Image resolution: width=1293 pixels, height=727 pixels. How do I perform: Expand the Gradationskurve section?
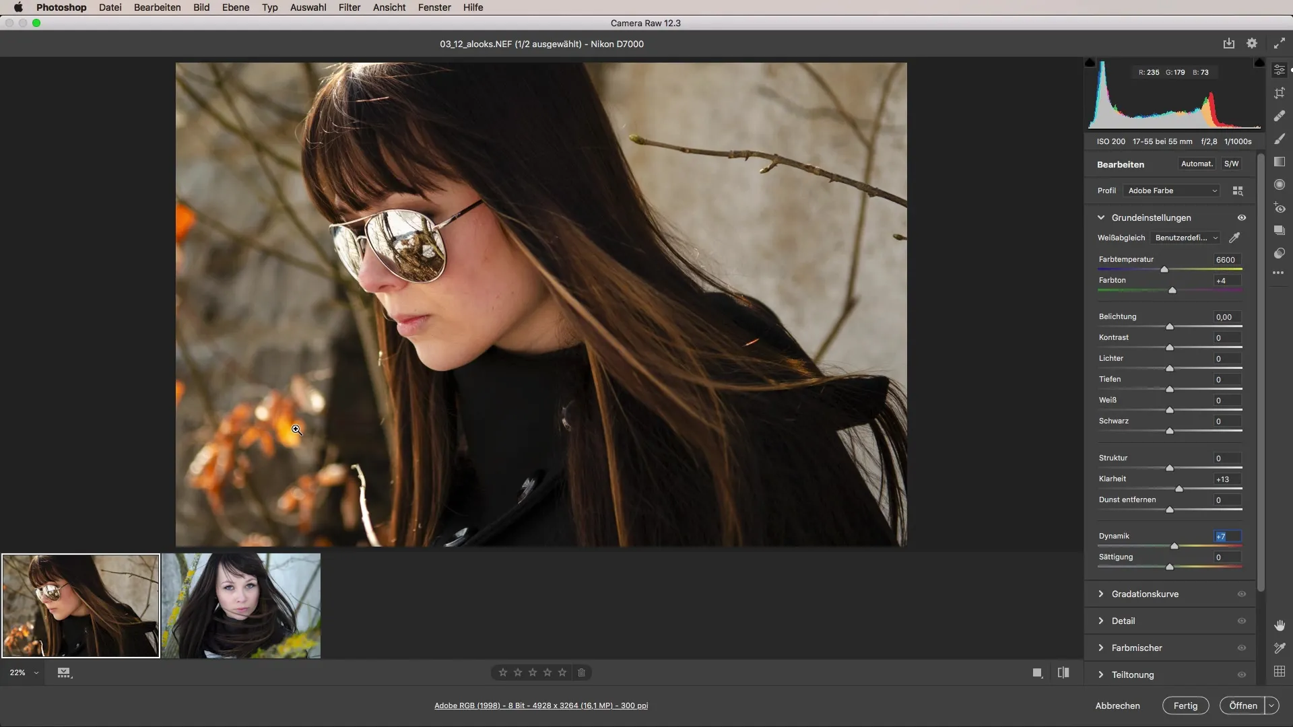pos(1101,594)
